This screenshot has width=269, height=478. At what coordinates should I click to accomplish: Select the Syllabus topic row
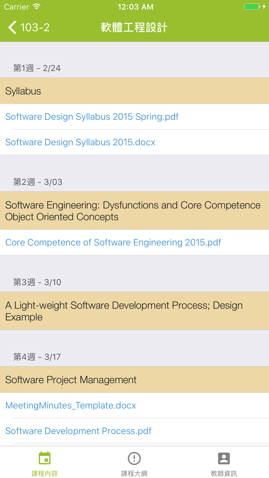(x=134, y=91)
